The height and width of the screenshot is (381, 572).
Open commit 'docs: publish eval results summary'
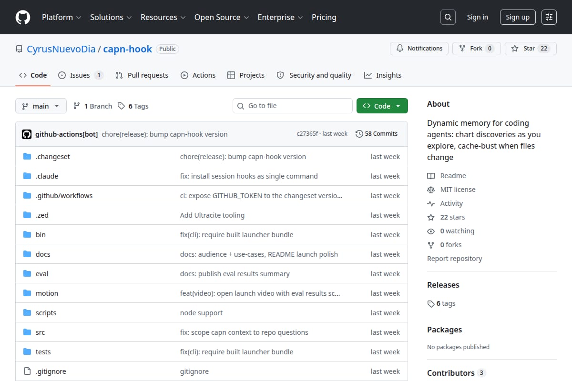click(x=235, y=274)
